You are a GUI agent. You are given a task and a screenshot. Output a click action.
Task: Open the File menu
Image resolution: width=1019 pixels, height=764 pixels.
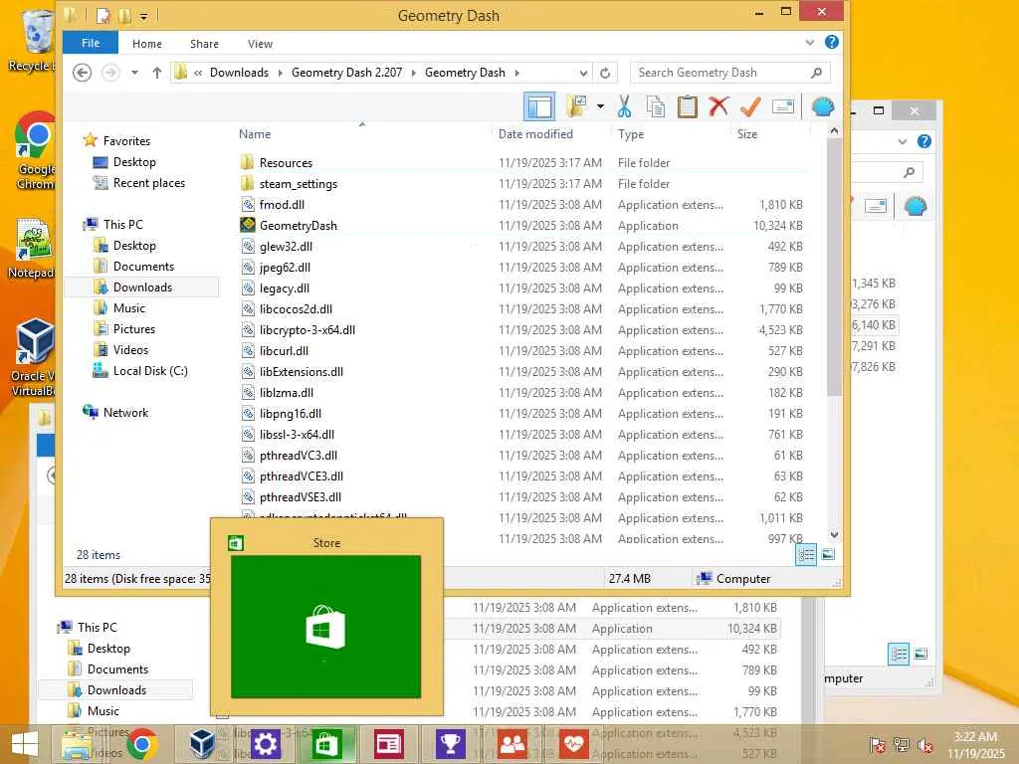(91, 43)
